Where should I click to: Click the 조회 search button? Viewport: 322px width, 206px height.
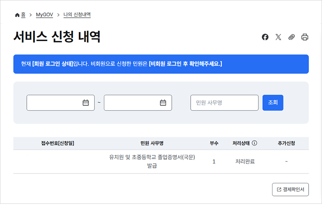(273, 103)
